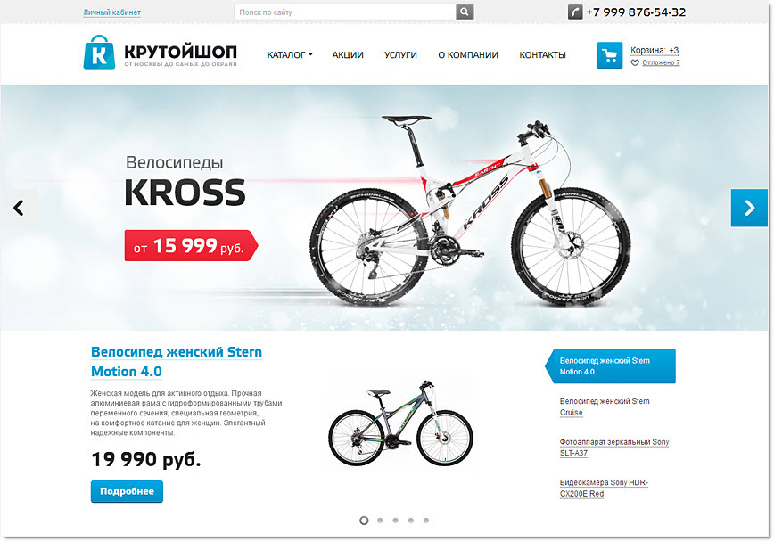Click the phone handset icon
Screen dimensions: 774x542
coord(575,12)
